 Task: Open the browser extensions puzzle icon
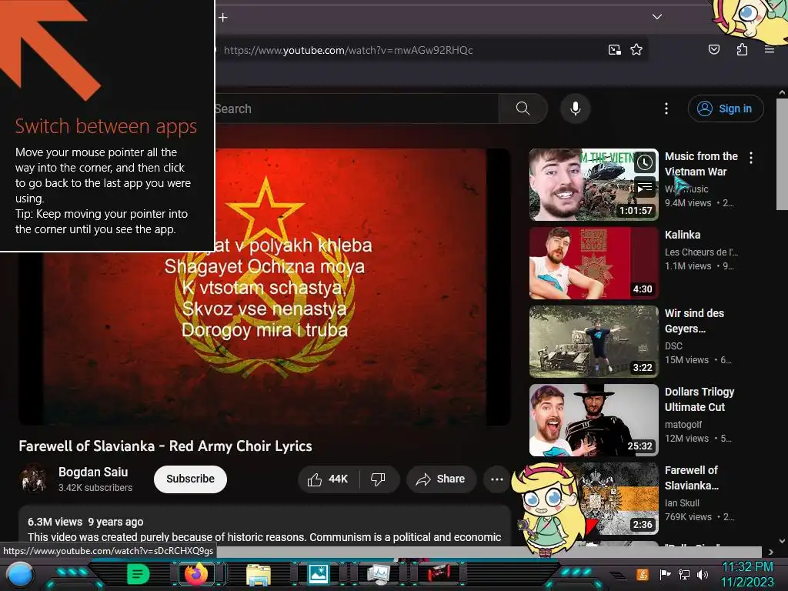742,49
